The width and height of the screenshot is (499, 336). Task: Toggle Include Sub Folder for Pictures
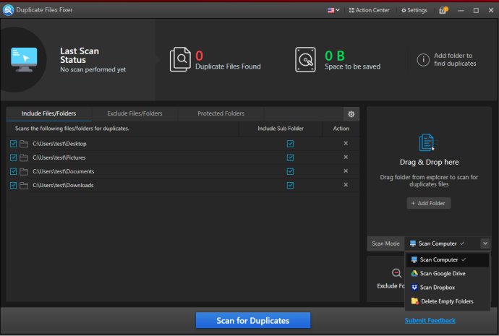(290, 158)
